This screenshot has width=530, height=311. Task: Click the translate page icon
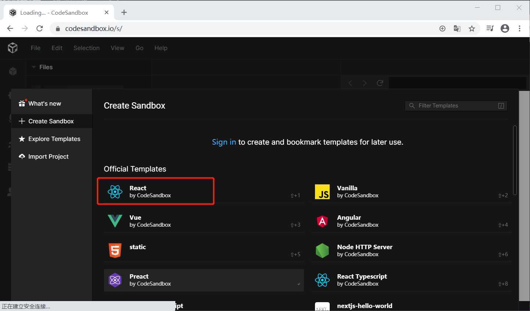(457, 28)
